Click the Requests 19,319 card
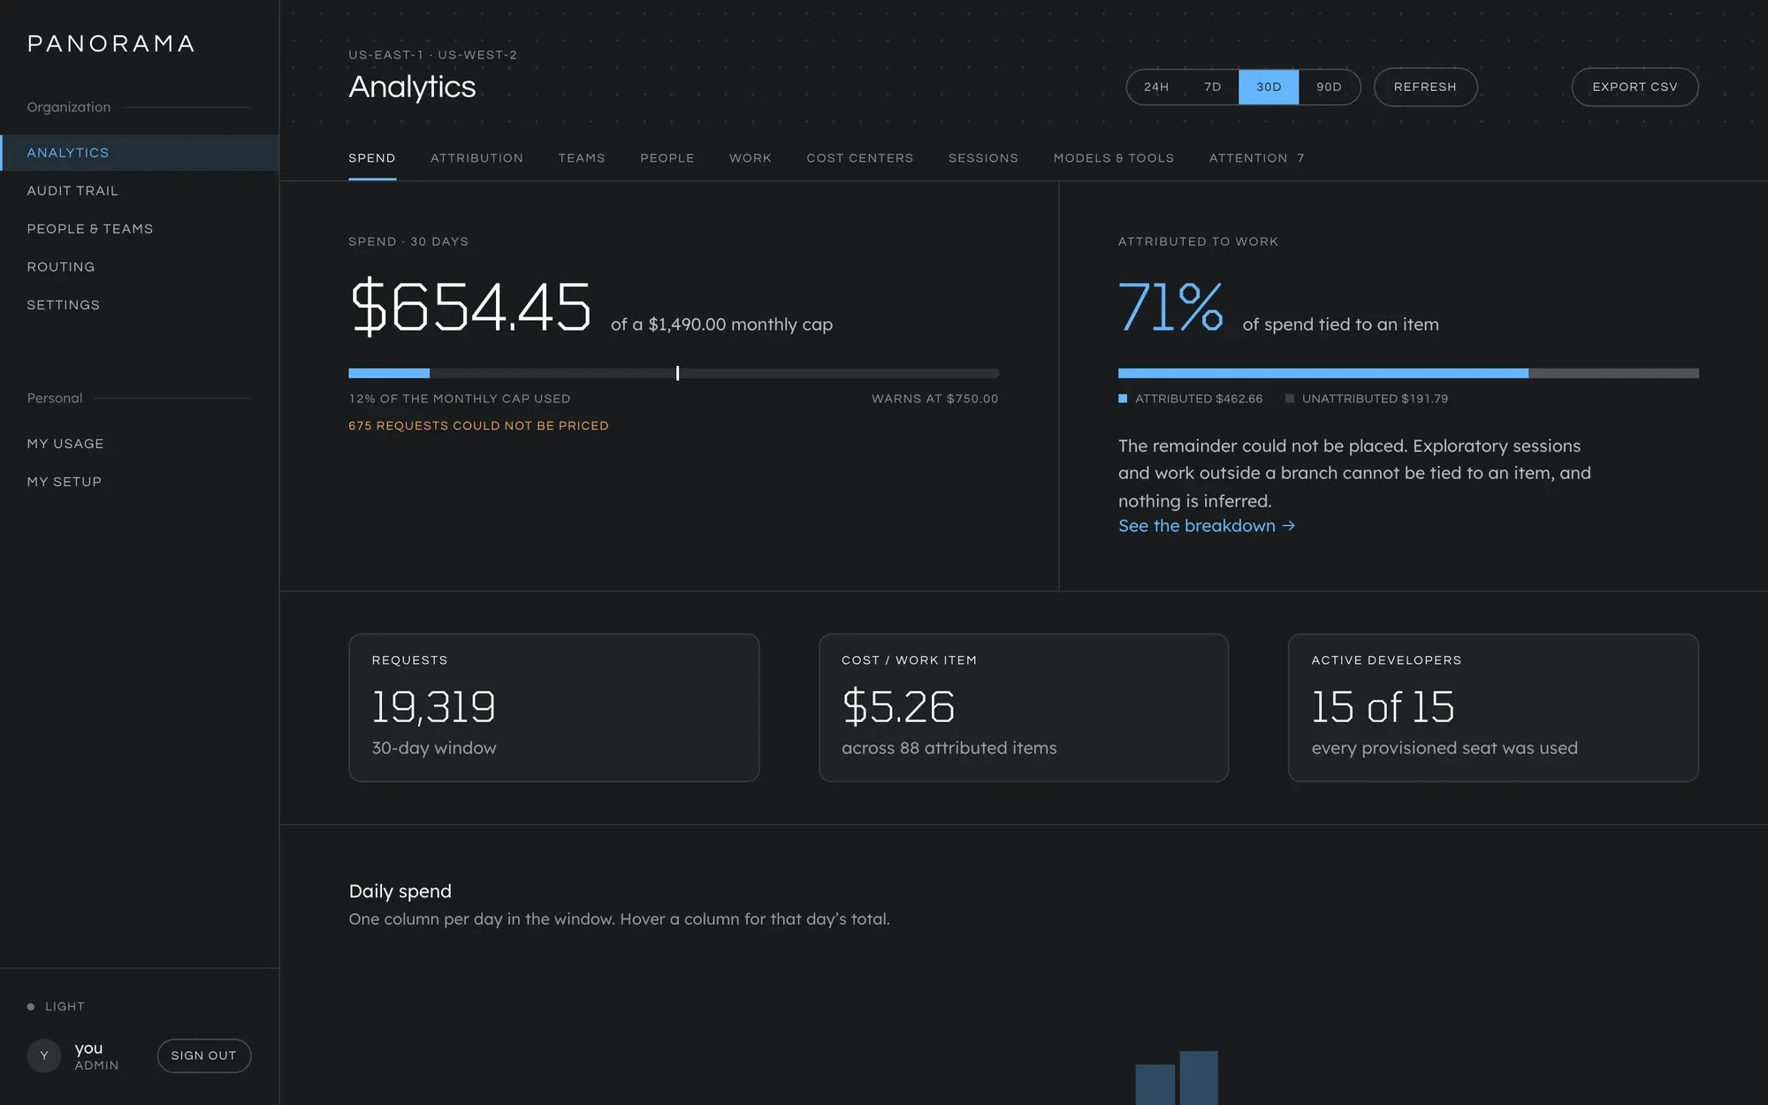This screenshot has height=1105, width=1768. [554, 707]
